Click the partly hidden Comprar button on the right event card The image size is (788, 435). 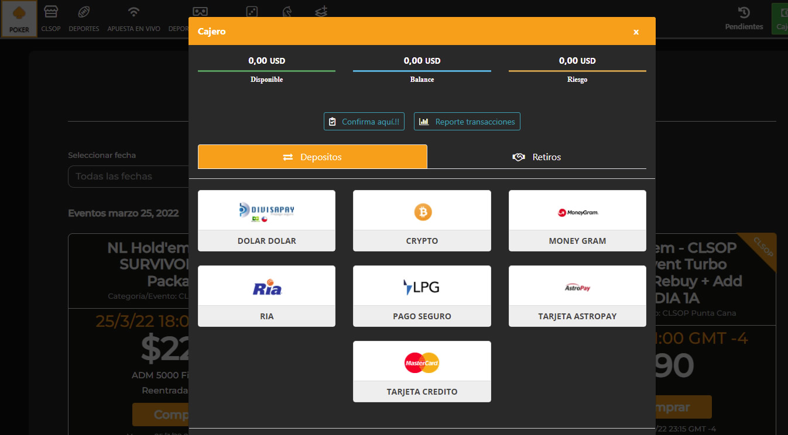pyautogui.click(x=684, y=407)
